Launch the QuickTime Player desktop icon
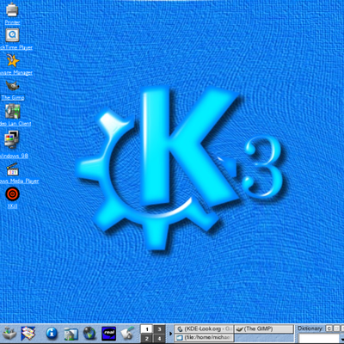The height and width of the screenshot is (344, 344). point(12,35)
